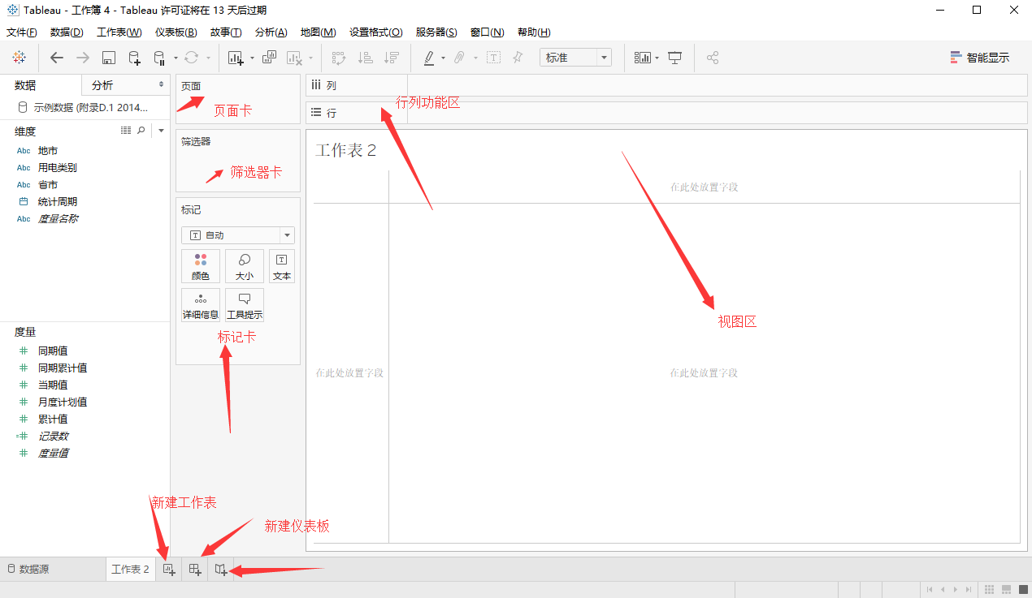Click the 列 shelf field
The height and width of the screenshot is (598, 1032).
click(x=666, y=85)
